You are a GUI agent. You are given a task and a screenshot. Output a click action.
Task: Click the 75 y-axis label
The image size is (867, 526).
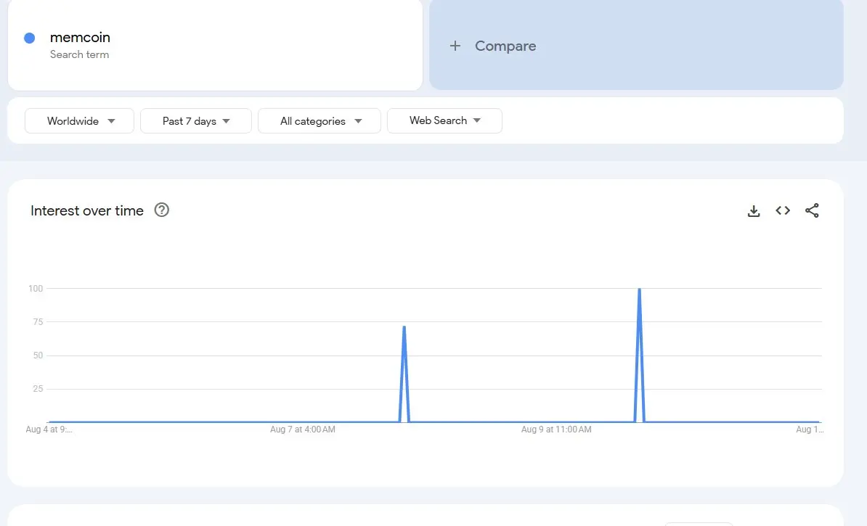click(x=38, y=321)
